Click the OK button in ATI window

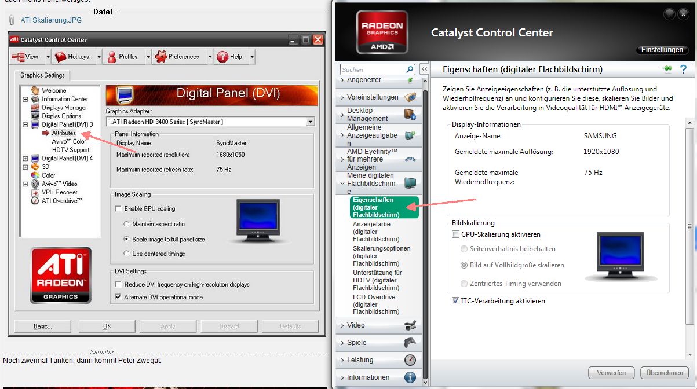pos(107,326)
